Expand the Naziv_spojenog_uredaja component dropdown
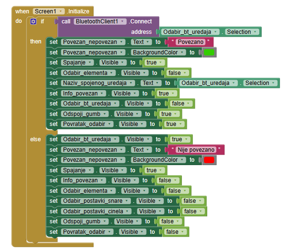Viewport: 297px width, 251px height. point(97,83)
